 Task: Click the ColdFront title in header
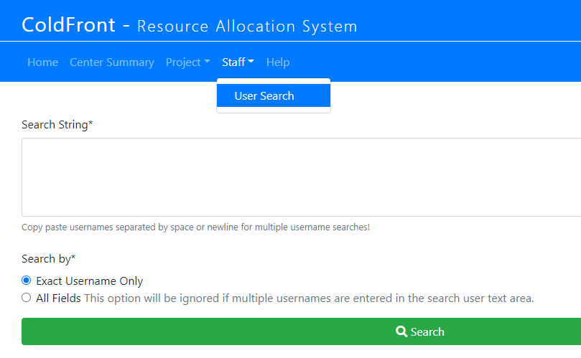coord(68,25)
